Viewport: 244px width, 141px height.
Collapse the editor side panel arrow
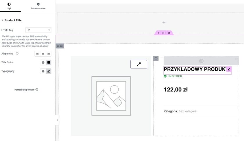click(x=57, y=120)
